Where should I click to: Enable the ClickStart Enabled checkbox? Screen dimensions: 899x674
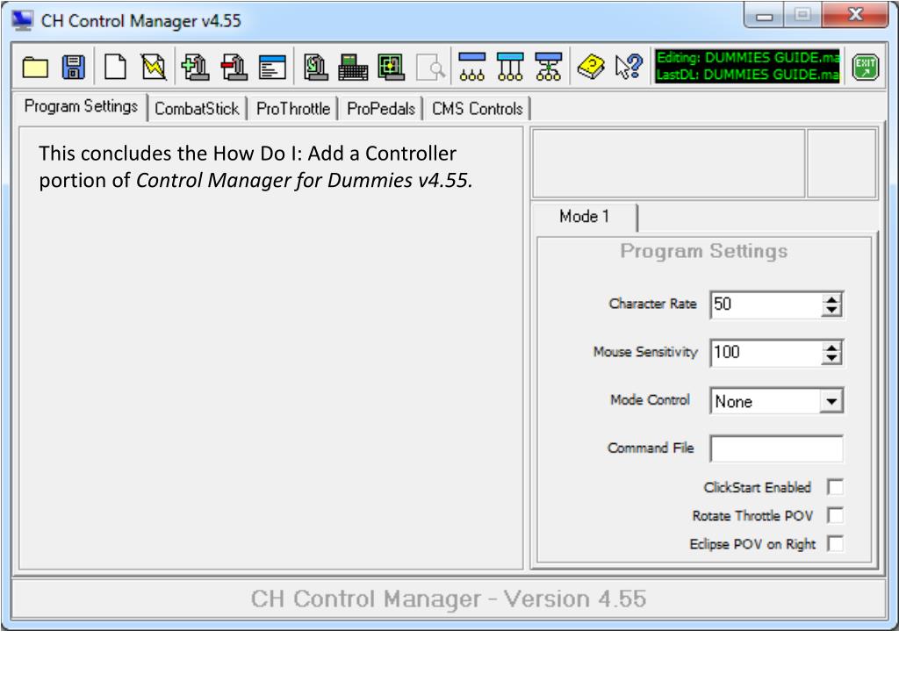pyautogui.click(x=836, y=487)
